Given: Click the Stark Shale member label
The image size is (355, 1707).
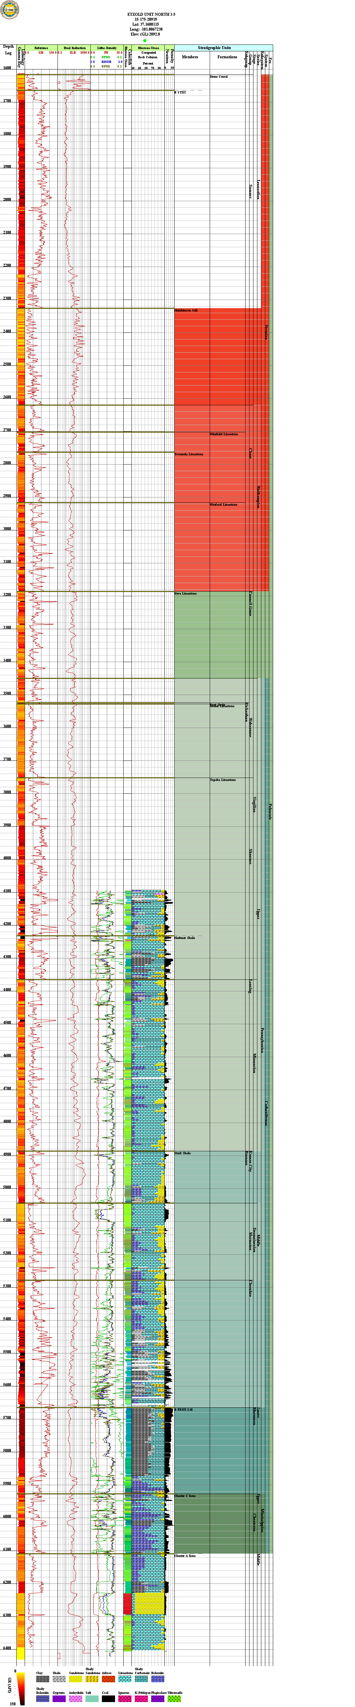Looking at the screenshot, I should click(182, 1153).
